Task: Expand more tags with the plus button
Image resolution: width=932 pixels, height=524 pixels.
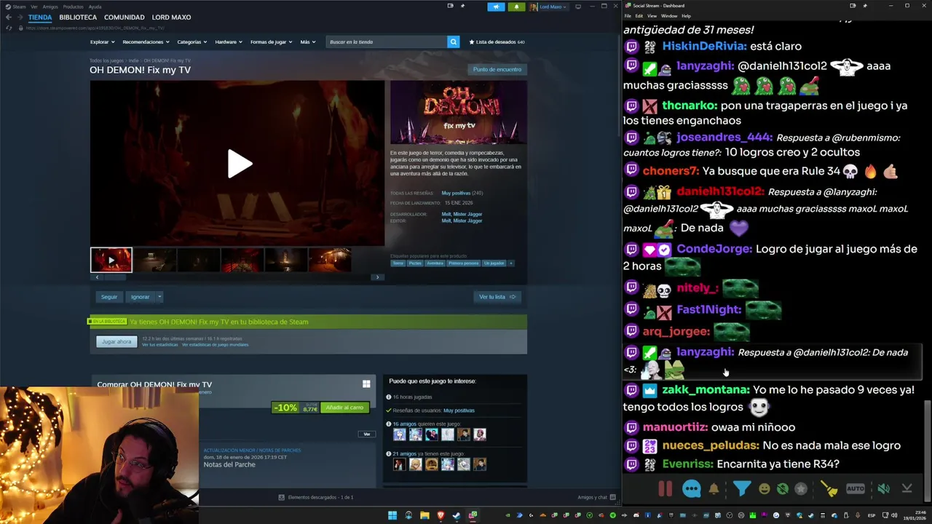Action: (510, 263)
